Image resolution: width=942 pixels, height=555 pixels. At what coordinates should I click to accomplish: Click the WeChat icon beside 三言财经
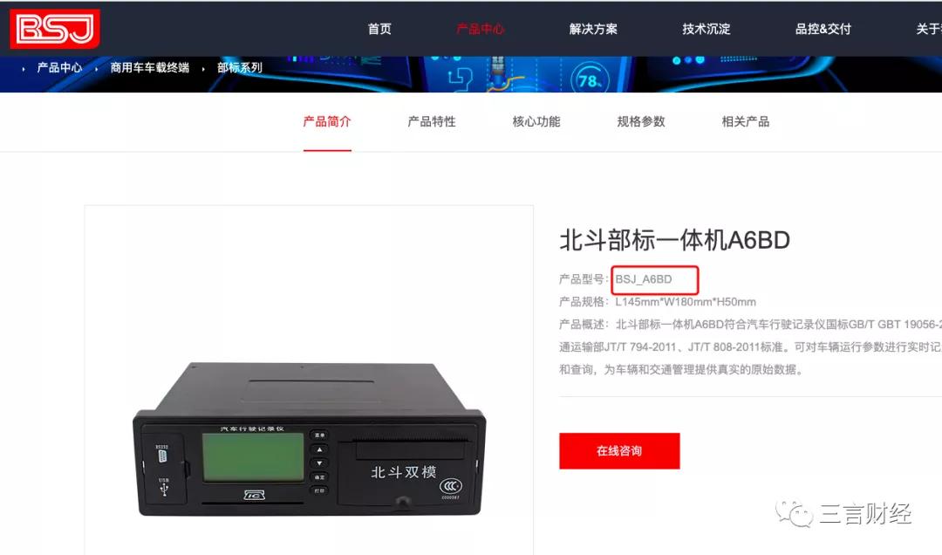pyautogui.click(x=794, y=513)
